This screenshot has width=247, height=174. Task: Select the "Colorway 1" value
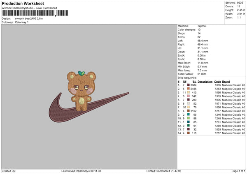(x=22, y=22)
